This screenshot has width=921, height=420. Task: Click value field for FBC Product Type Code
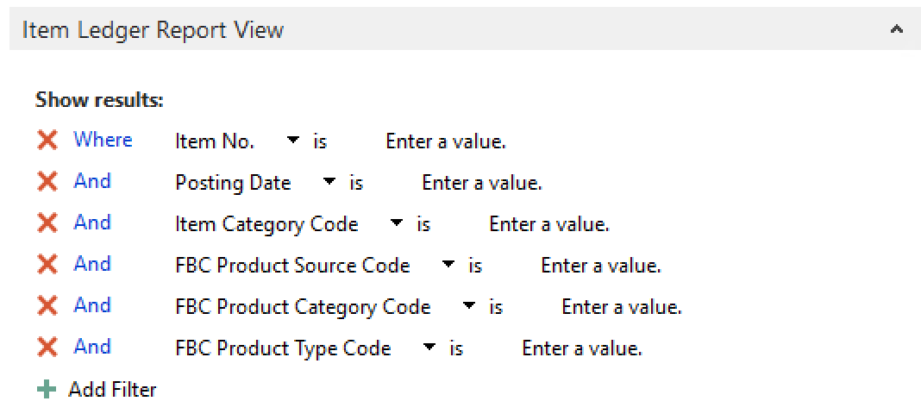(x=581, y=348)
